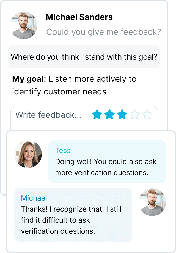Set rating to four stars
The height and width of the screenshot is (253, 176).
pyautogui.click(x=134, y=115)
